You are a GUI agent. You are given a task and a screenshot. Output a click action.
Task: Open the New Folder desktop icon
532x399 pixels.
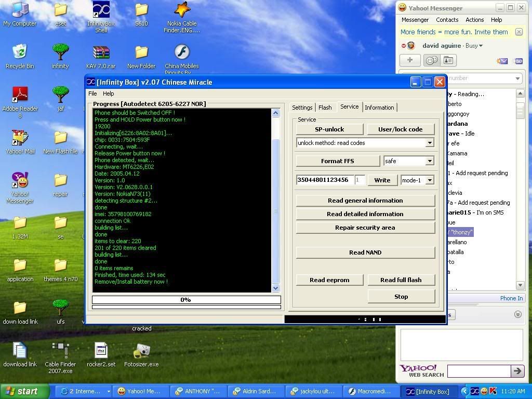141,56
